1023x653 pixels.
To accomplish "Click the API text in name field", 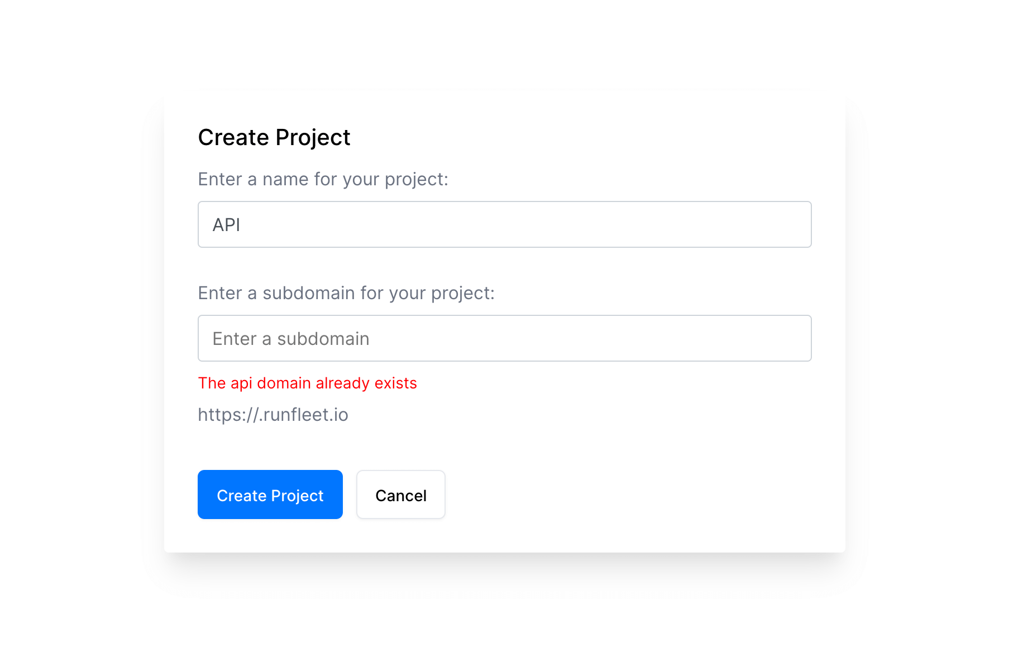I will (226, 224).
